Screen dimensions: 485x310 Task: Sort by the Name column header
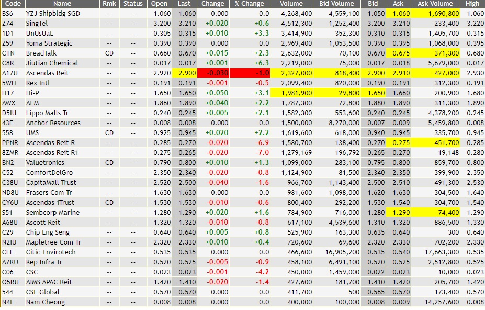[62, 4]
